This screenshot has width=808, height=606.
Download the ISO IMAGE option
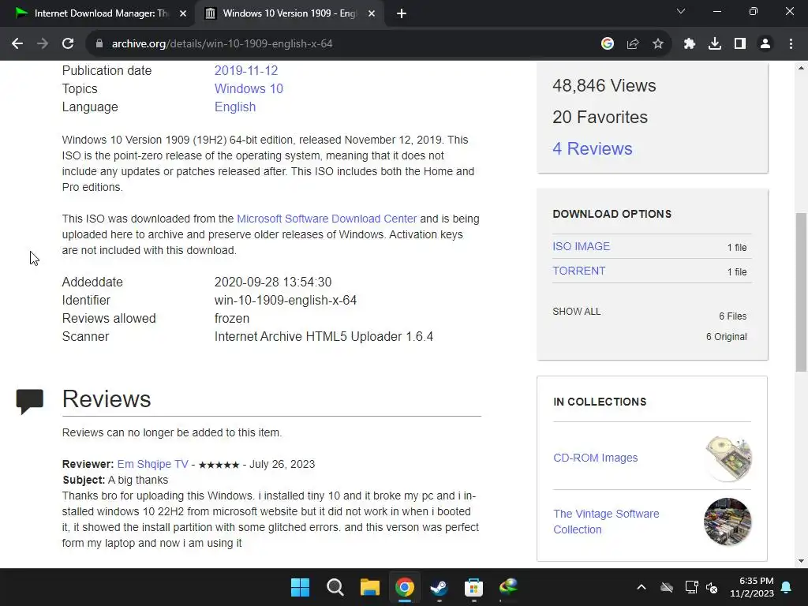(x=581, y=246)
